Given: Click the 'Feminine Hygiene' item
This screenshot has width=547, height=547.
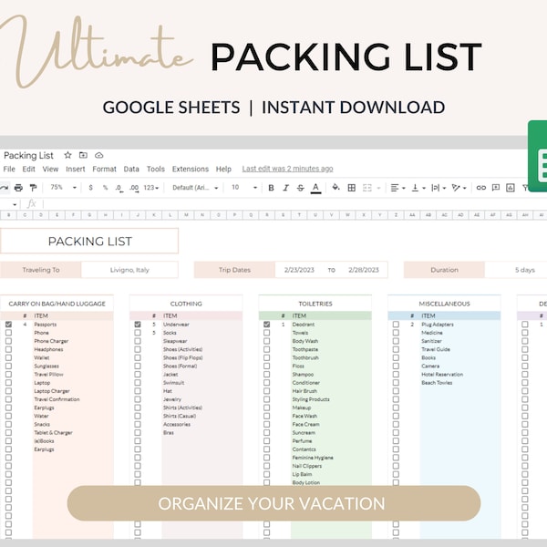Looking at the screenshot, I should pos(313,458).
